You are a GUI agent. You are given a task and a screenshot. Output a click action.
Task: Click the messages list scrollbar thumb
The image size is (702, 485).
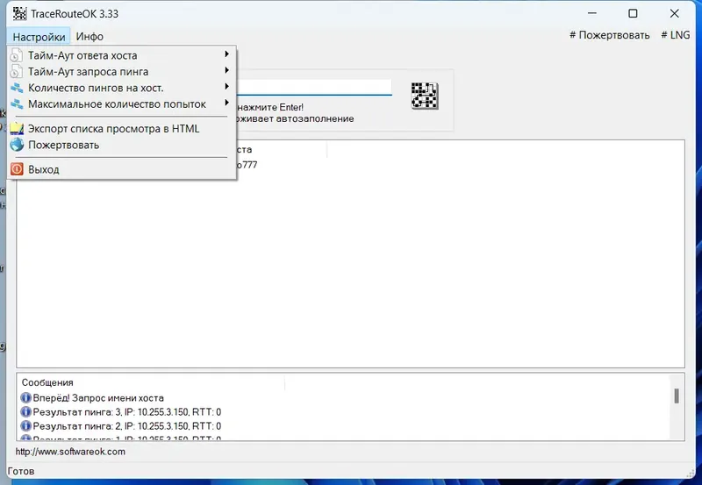pos(676,396)
